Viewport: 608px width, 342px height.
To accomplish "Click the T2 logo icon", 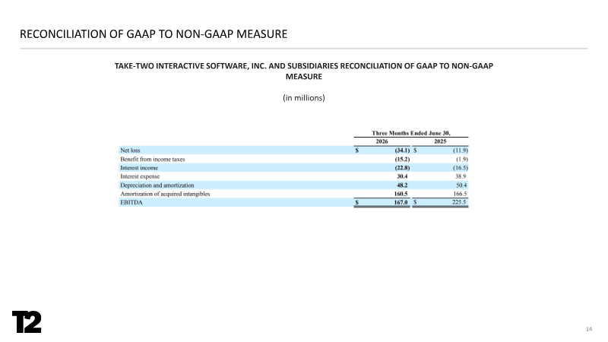I will 27,321.
